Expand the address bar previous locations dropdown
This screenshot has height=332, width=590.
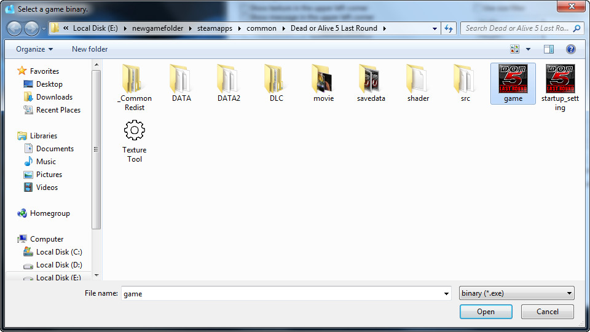pyautogui.click(x=435, y=28)
